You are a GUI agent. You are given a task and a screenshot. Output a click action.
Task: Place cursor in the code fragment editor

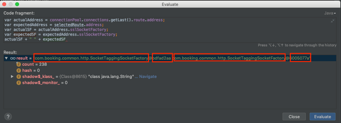pos(170,30)
